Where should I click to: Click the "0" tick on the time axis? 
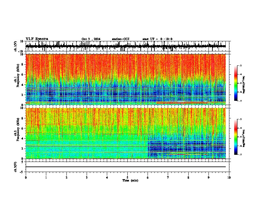(26, 178)
